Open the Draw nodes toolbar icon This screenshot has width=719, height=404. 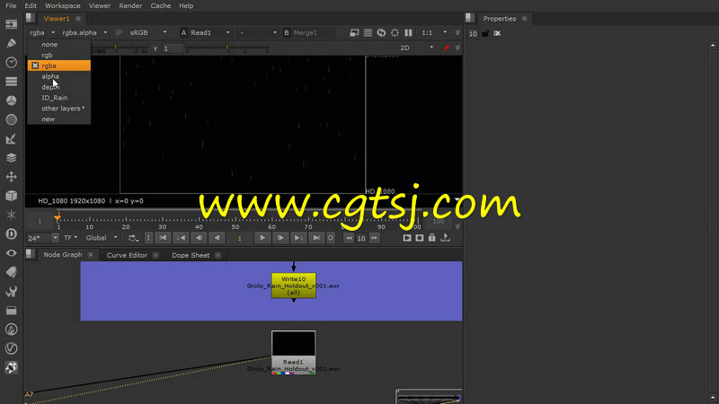click(x=11, y=43)
